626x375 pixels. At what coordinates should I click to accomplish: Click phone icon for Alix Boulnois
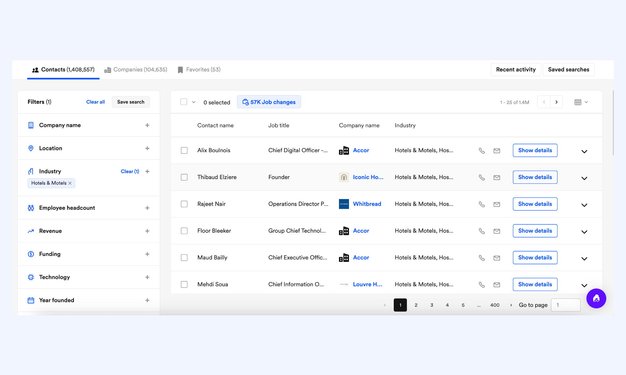coord(482,151)
